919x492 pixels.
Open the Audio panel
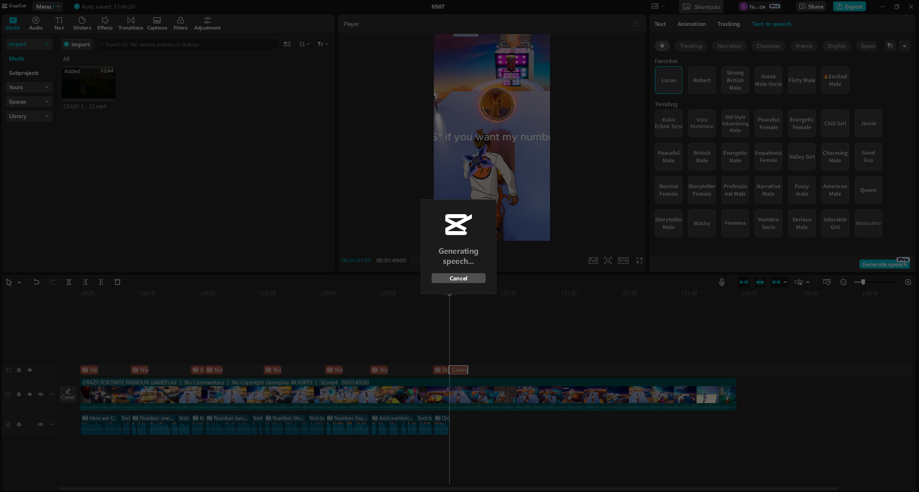click(36, 23)
